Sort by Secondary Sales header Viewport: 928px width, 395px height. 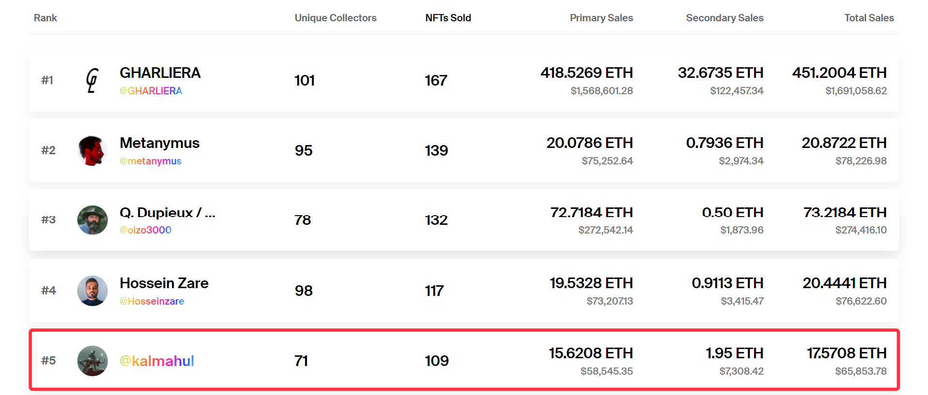pyautogui.click(x=724, y=18)
